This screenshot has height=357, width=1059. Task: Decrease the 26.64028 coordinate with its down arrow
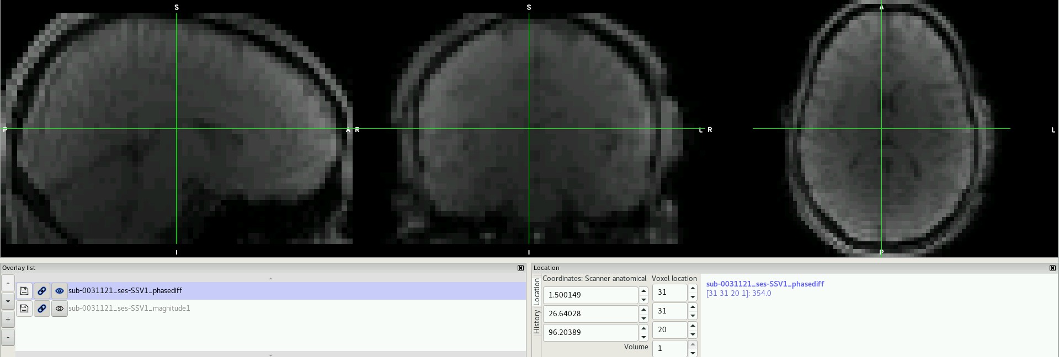pyautogui.click(x=643, y=318)
